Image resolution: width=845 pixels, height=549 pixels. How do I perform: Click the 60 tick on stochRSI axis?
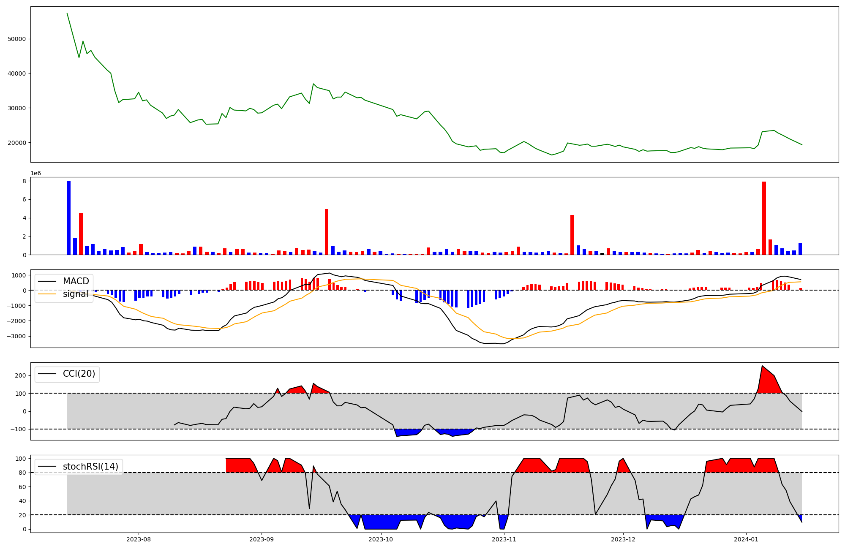coord(22,487)
